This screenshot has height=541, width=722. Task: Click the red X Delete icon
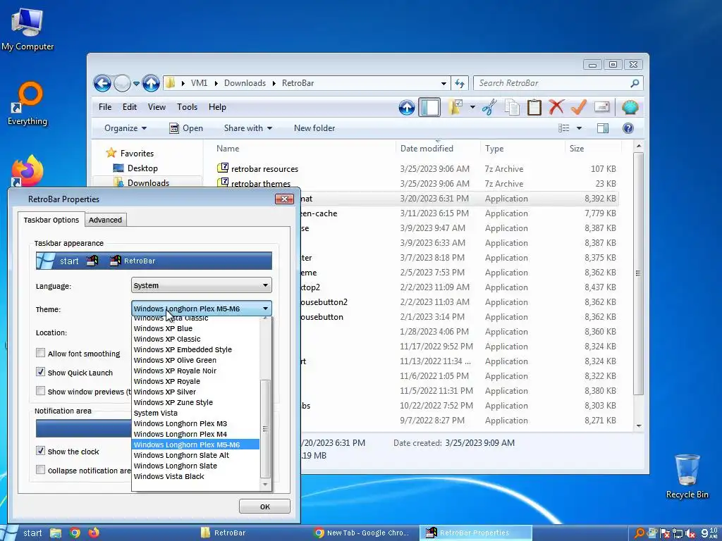(556, 107)
